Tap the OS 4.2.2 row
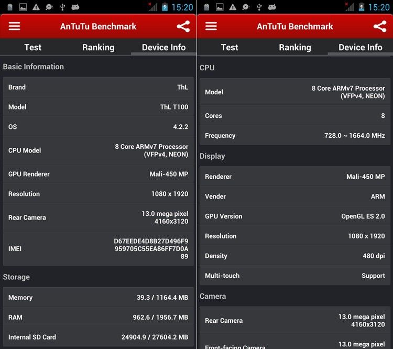 (99, 127)
